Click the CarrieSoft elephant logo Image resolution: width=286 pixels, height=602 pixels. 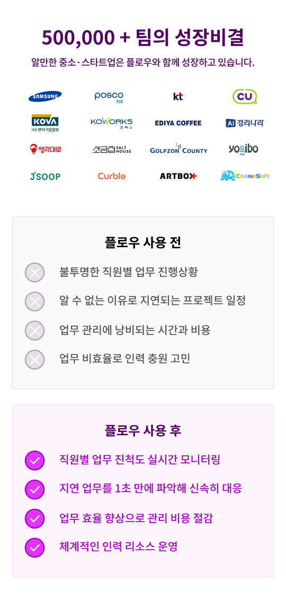point(245,176)
